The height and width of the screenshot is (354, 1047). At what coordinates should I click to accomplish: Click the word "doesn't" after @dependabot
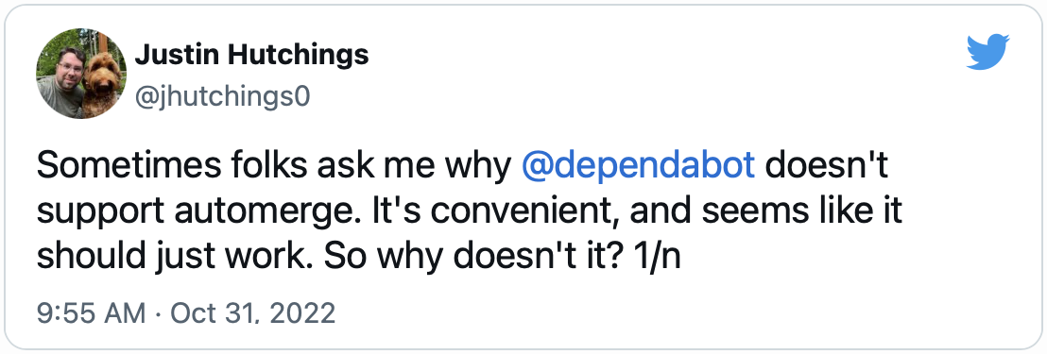827,166
